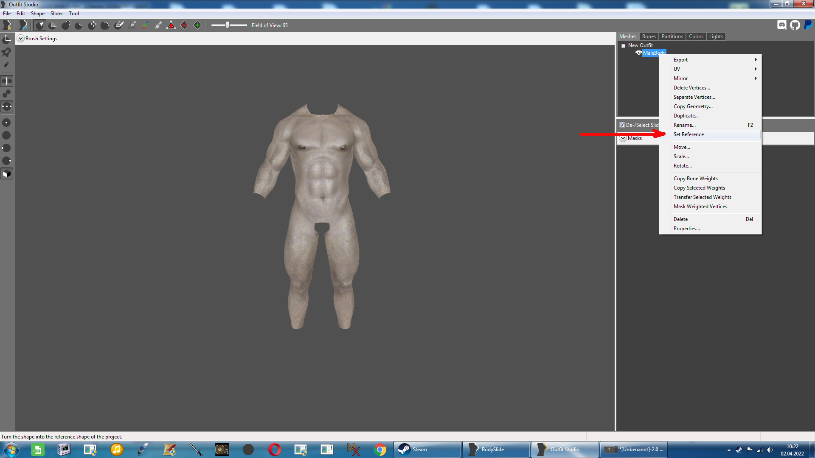Open the Tool menu
The width and height of the screenshot is (815, 458).
coord(74,14)
